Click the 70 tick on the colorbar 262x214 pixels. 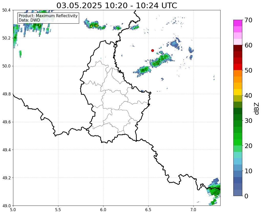(248, 20)
